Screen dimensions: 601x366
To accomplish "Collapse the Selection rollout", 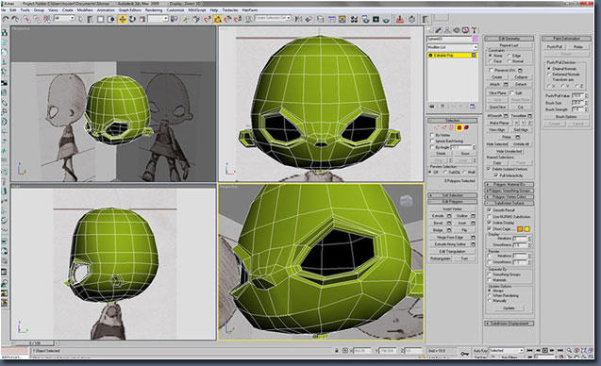I will point(452,121).
